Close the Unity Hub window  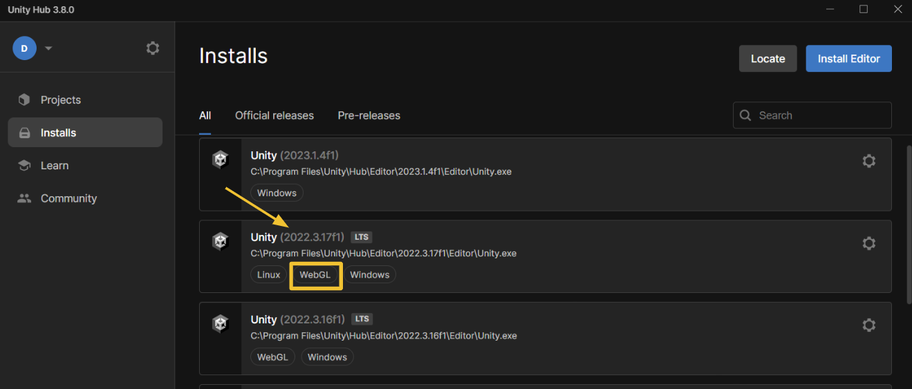tap(897, 10)
